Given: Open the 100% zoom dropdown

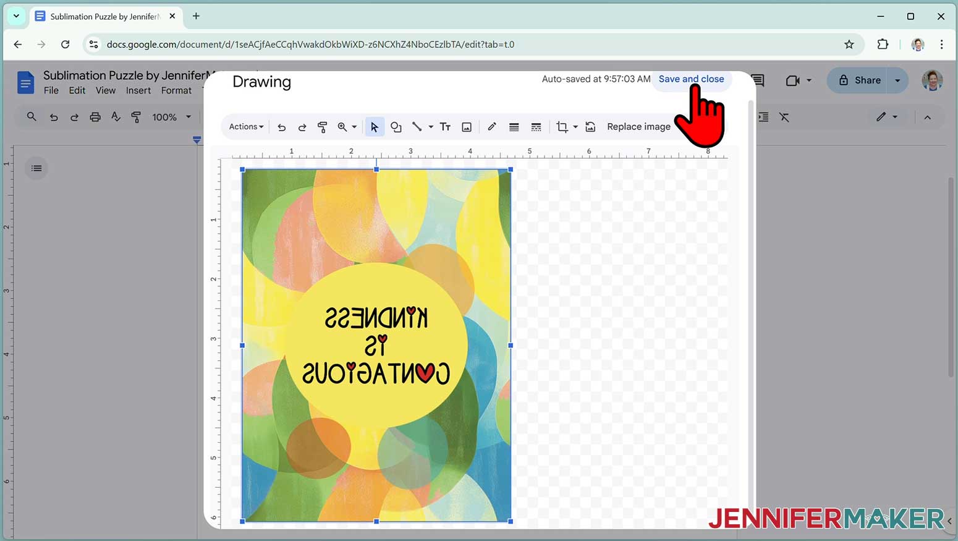Looking at the screenshot, I should pyautogui.click(x=171, y=117).
